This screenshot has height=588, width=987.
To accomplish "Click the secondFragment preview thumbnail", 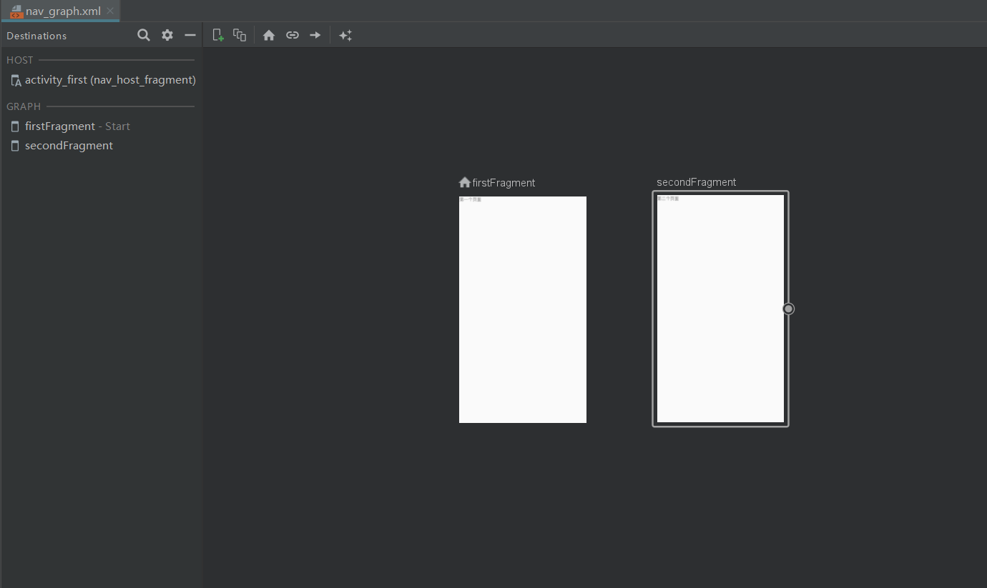I will click(x=720, y=309).
